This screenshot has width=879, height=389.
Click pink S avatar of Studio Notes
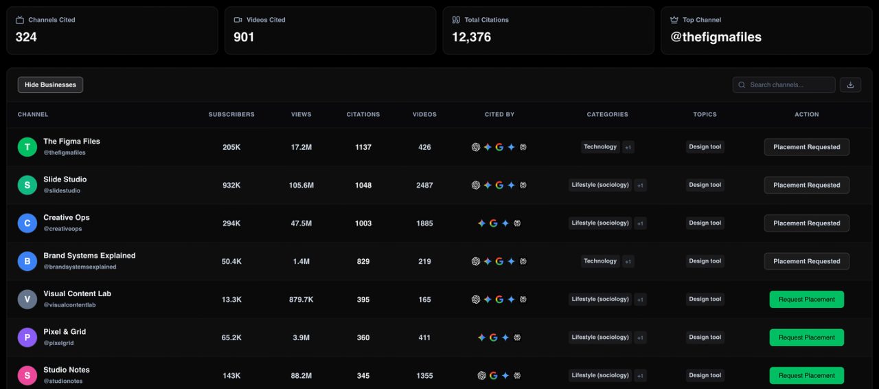pos(27,376)
